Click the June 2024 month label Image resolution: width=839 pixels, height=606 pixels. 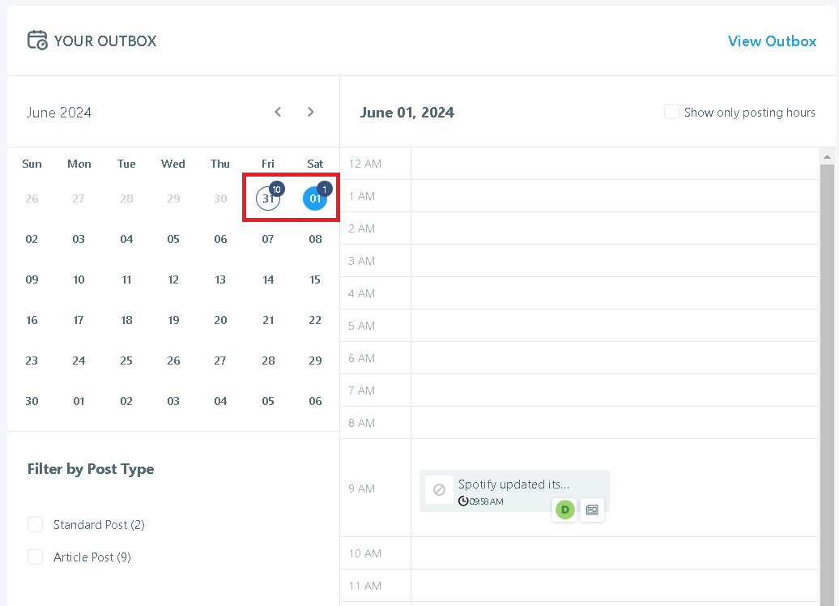point(58,112)
